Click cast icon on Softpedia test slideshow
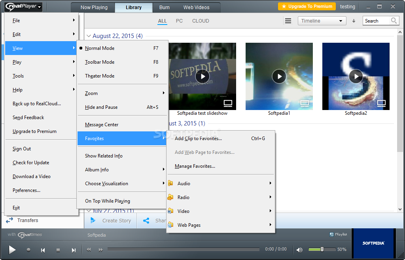Viewport: 405px width, 260px height. click(228, 103)
